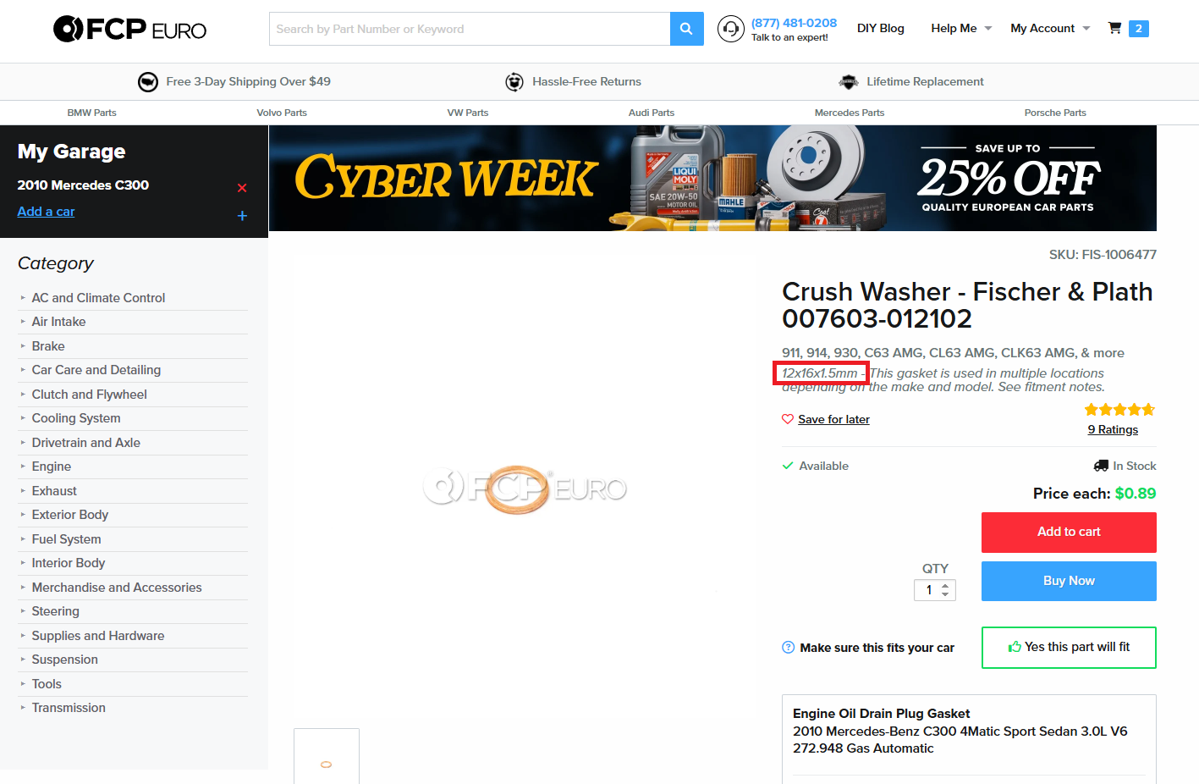The image size is (1199, 784).
Task: Click the heart icon to save for later
Action: click(x=788, y=419)
